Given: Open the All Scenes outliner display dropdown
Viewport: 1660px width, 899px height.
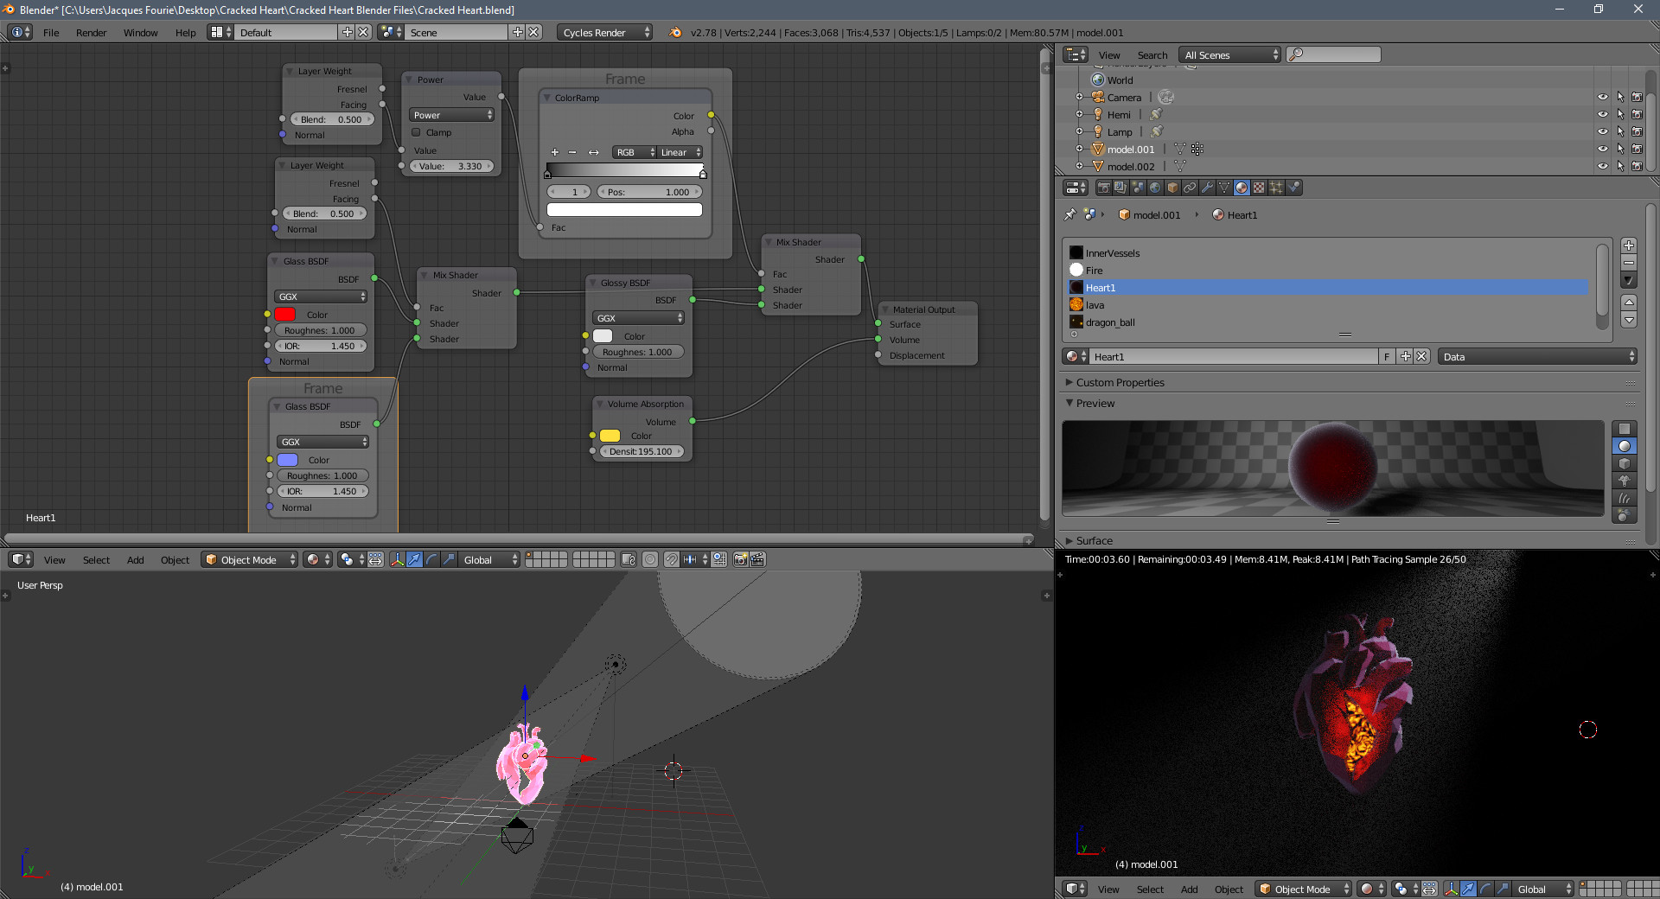Looking at the screenshot, I should (x=1230, y=55).
